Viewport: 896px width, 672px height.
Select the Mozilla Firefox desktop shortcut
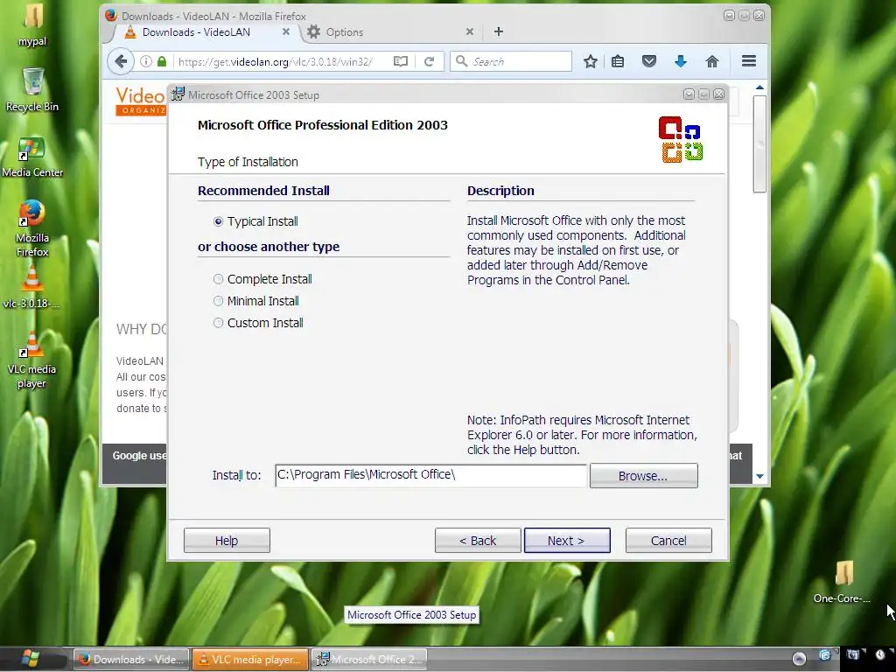coord(32,228)
